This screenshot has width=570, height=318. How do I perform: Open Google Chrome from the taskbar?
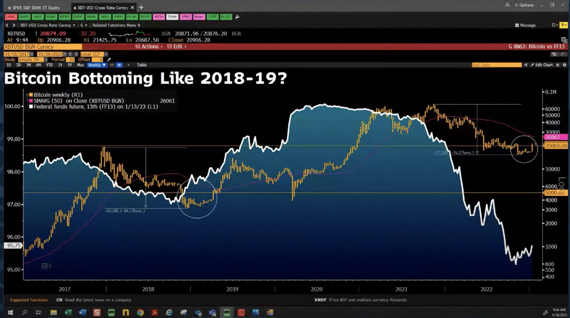[140, 312]
